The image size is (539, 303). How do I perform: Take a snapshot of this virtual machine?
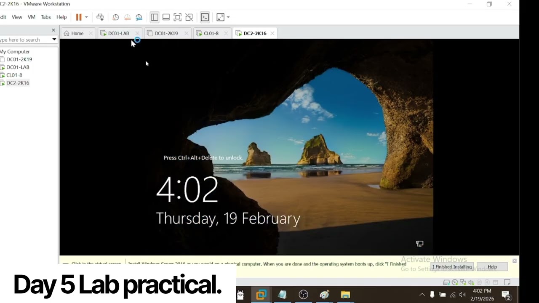(115, 17)
